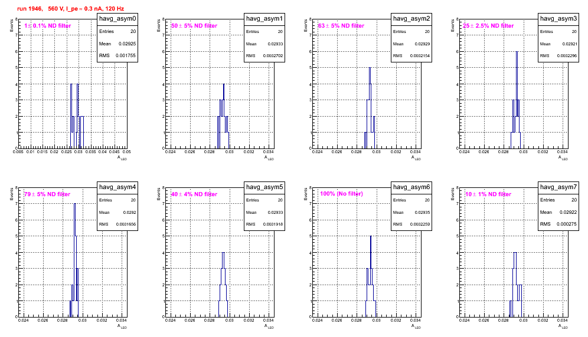
Task: Click the histogram peak in havg_asym4 plot
Action: point(75,204)
